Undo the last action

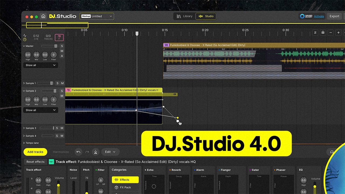pyautogui.click(x=78, y=152)
